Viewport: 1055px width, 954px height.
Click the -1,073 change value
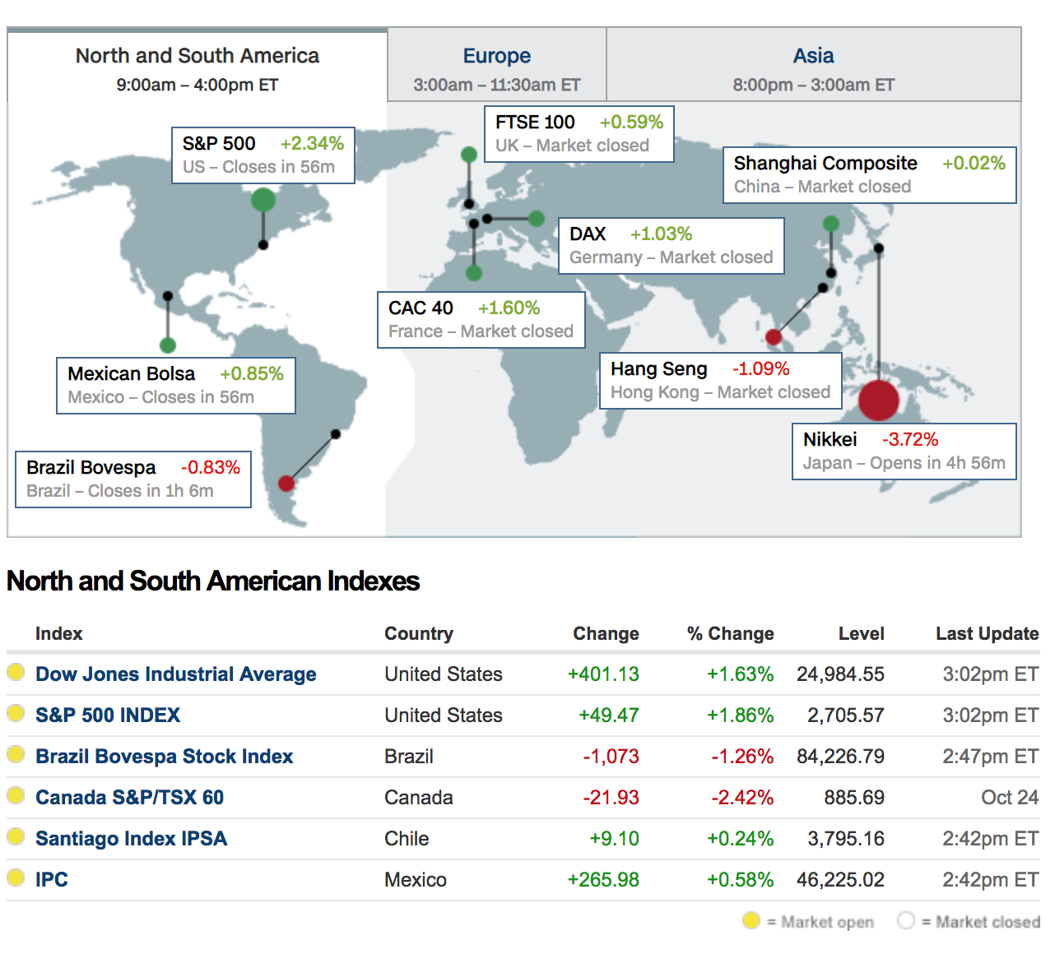(611, 757)
